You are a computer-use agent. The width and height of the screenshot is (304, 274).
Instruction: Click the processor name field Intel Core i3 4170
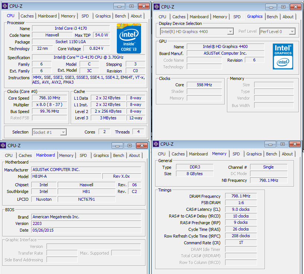pos(71,28)
